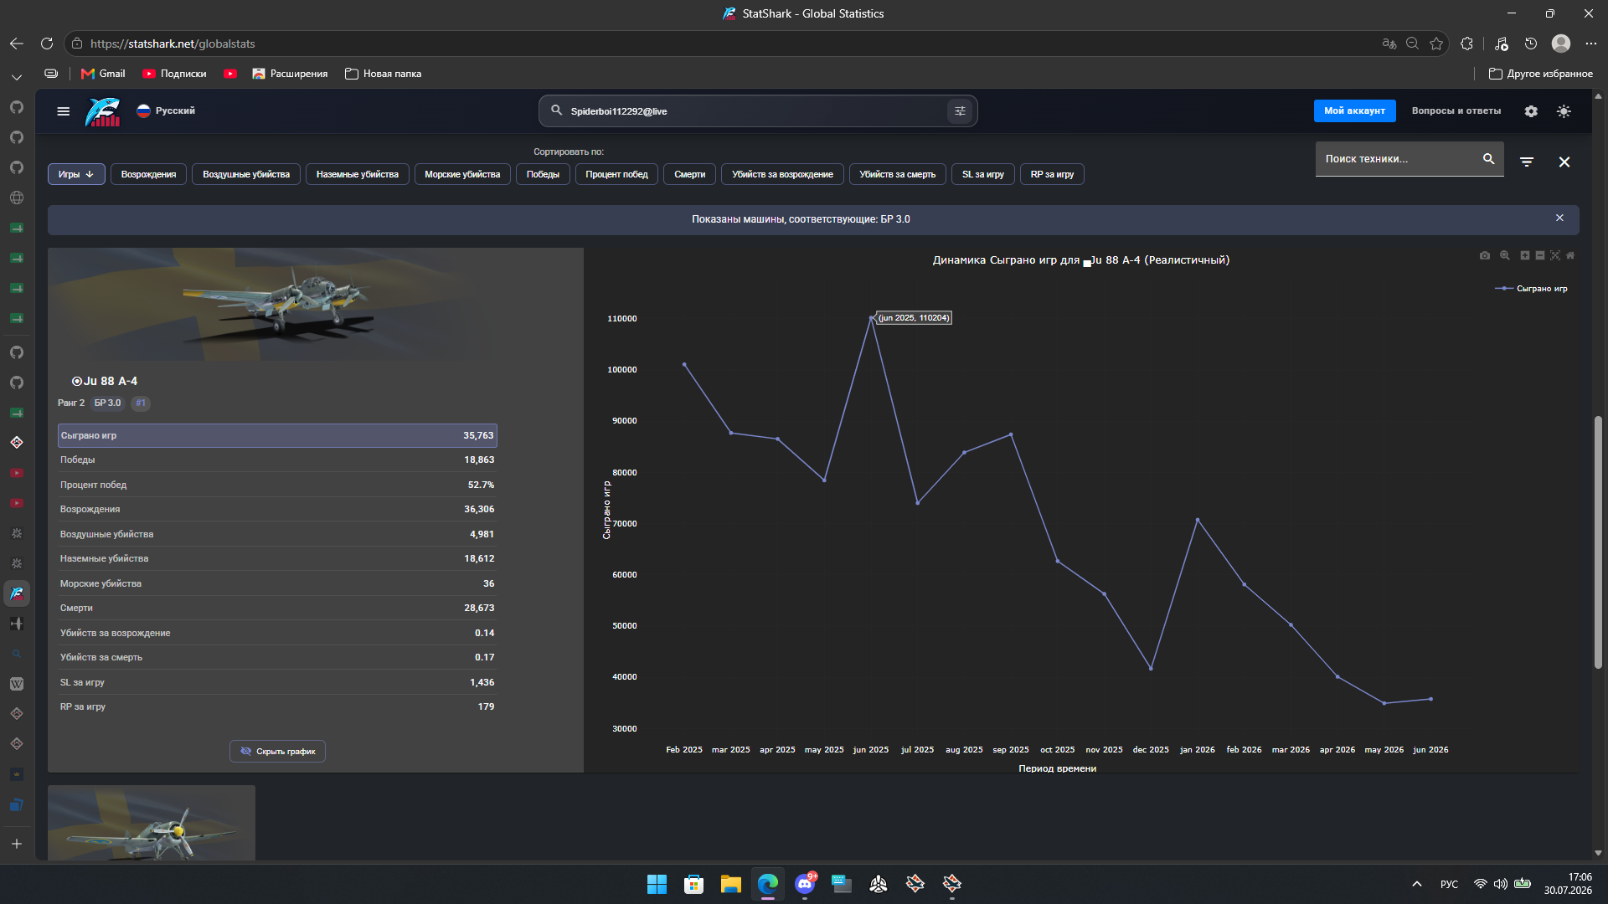Dismiss the БР 3.0 filter banner

(1559, 218)
